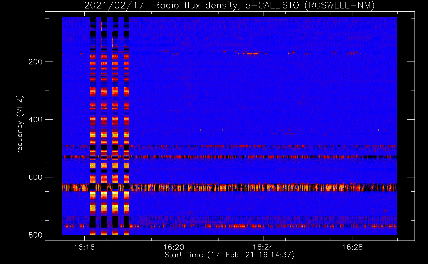Click the '16:16' time tick label
This screenshot has width=428, height=264.
click(x=84, y=247)
